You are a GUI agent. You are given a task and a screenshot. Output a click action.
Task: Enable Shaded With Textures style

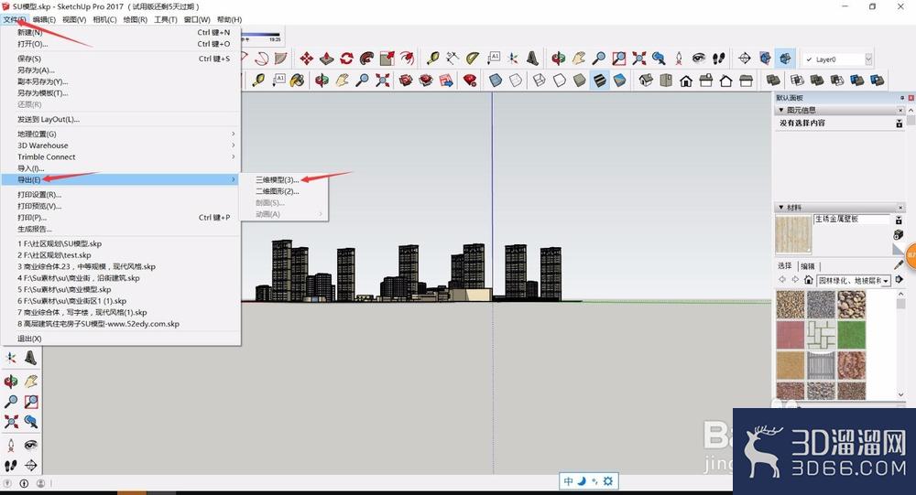599,81
